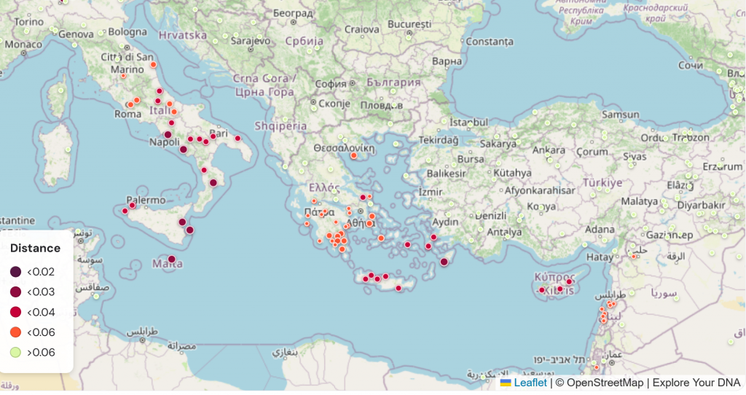Click the Roma city label
Image resolution: width=746 pixels, height=395 pixels.
128,114
